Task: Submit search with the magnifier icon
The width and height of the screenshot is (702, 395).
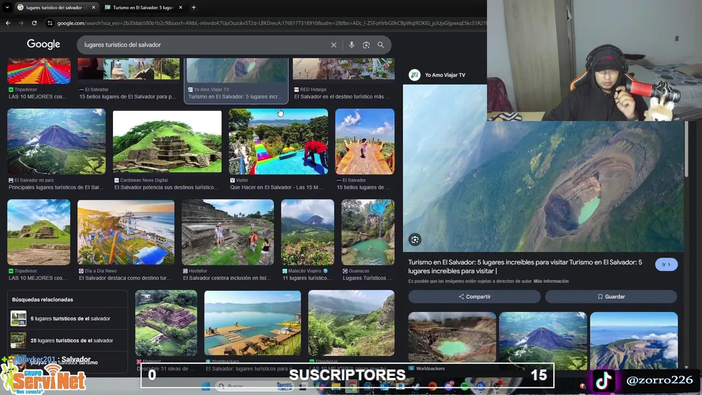Action: [381, 45]
